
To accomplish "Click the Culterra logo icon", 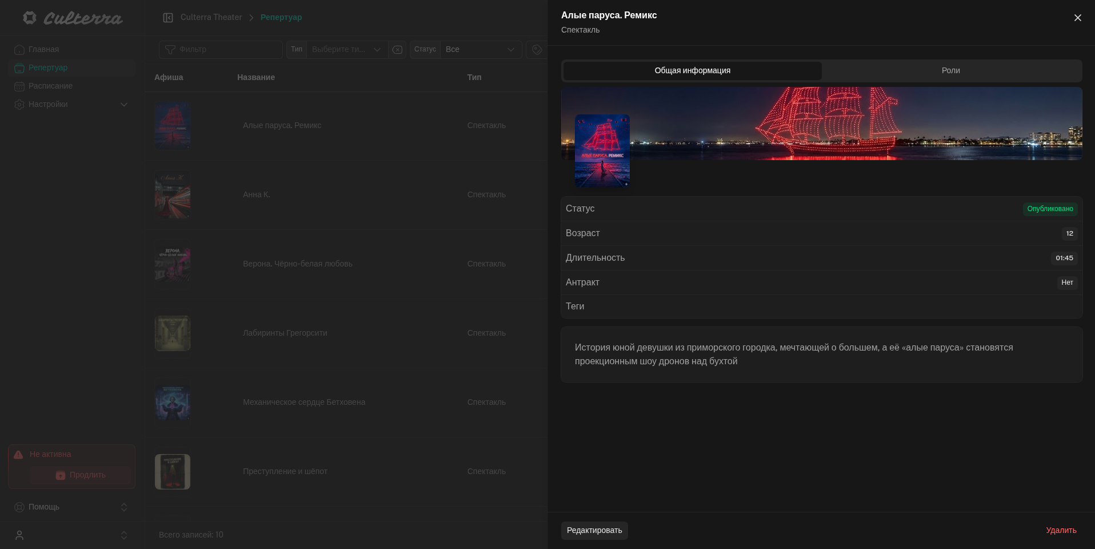I will pos(30,18).
